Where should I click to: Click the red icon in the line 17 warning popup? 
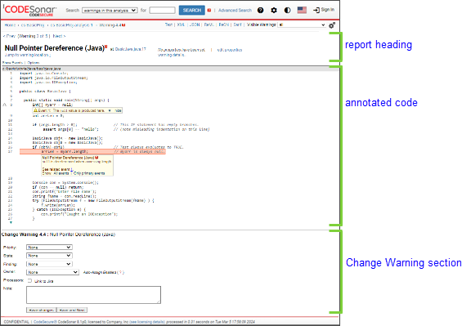96,158
